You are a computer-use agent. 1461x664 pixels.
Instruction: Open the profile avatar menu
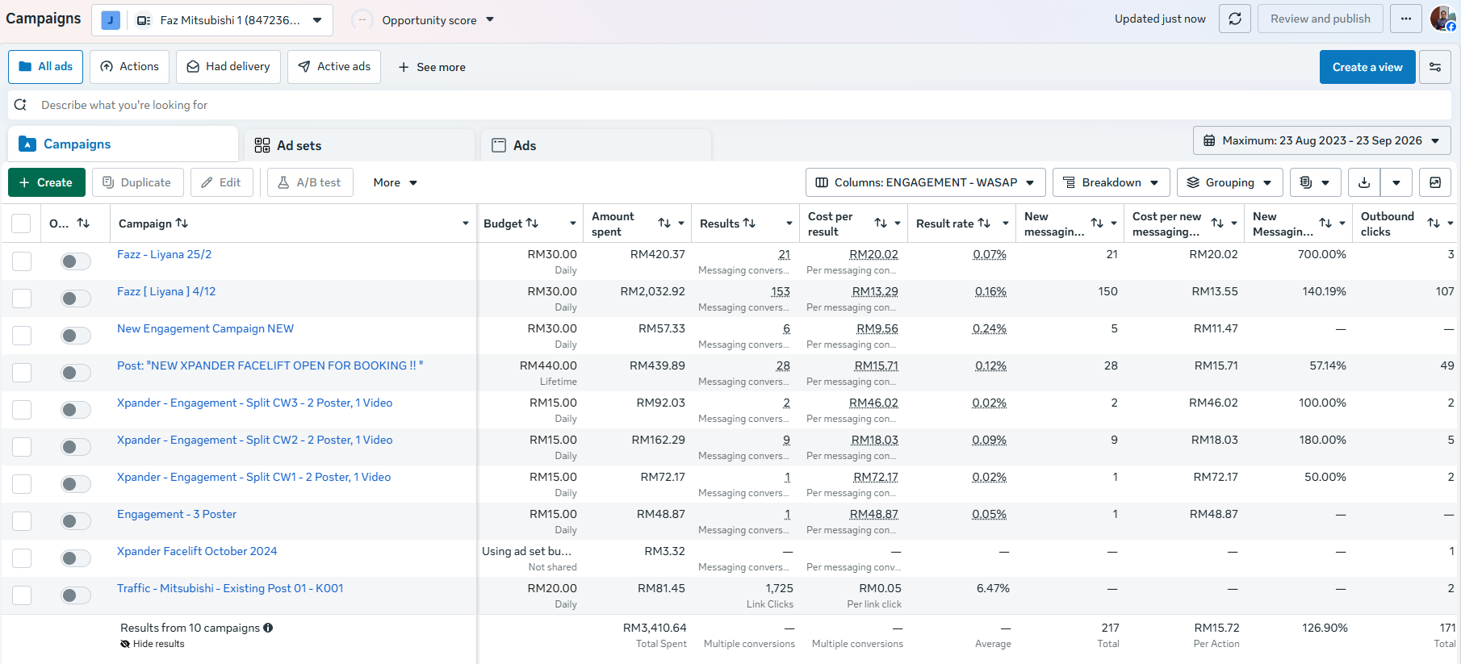point(1442,19)
